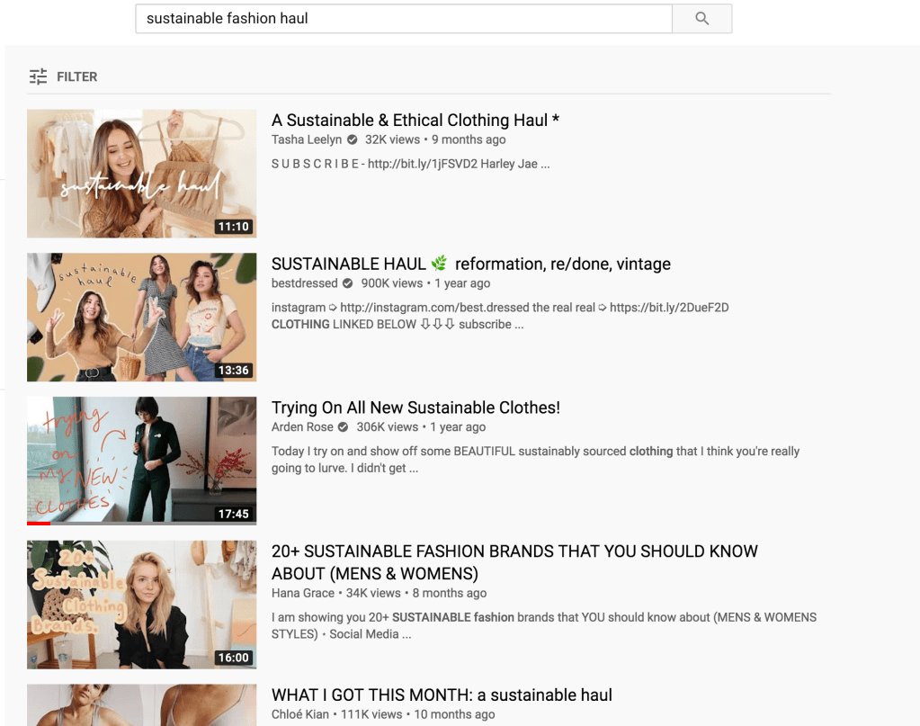Open the Filter options icon
The height and width of the screenshot is (726, 920).
[x=38, y=76]
